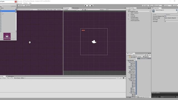The width and height of the screenshot is (178, 100).
Task: Start Play mode with the Play button
Action: coord(86,6)
